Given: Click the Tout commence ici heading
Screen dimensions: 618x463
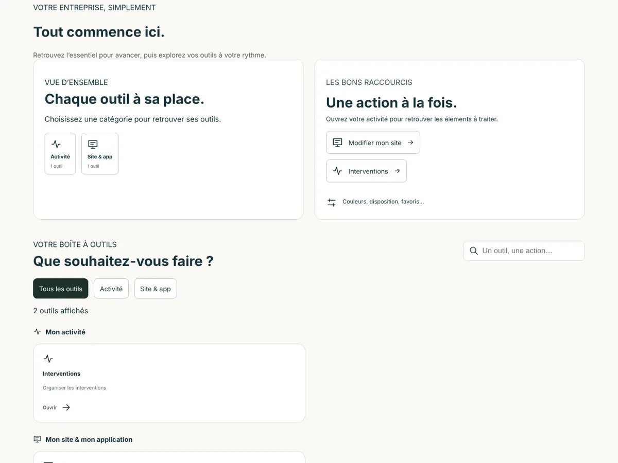Looking at the screenshot, I should 99,32.
